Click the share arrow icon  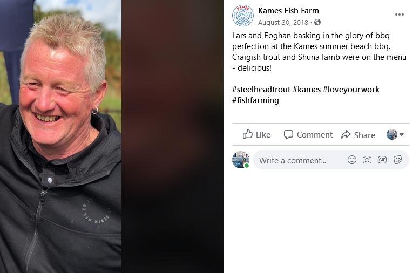[346, 134]
